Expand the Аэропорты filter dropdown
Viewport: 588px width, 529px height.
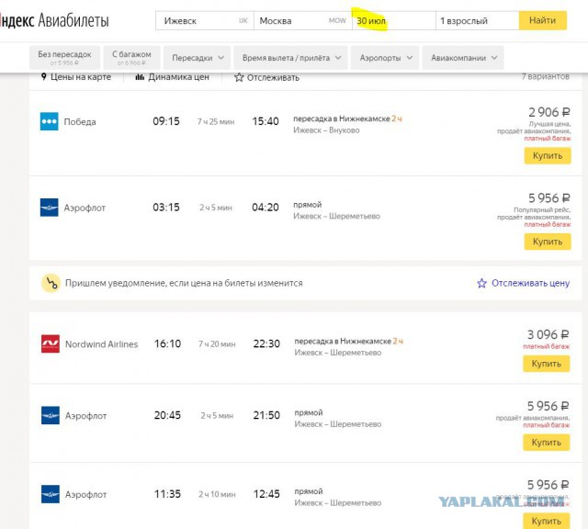click(x=385, y=58)
